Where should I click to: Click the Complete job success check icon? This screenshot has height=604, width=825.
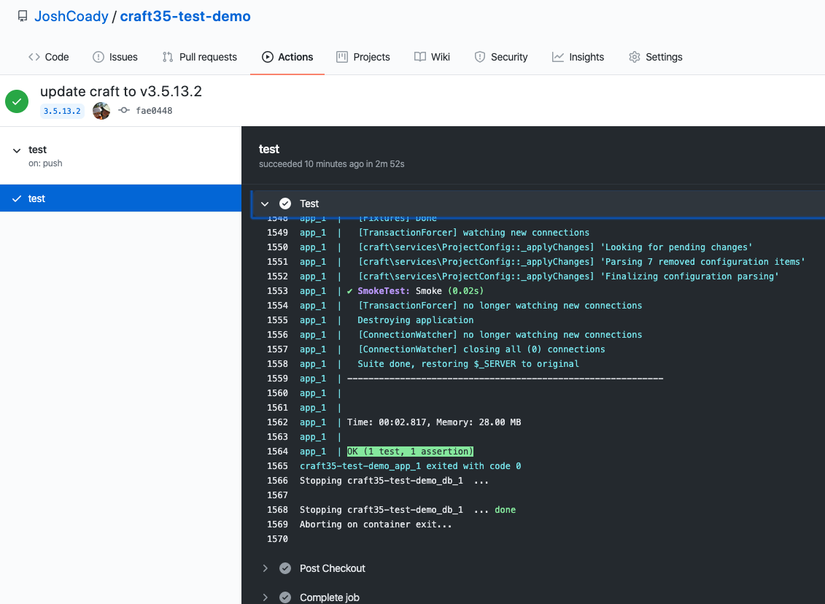[x=285, y=597]
